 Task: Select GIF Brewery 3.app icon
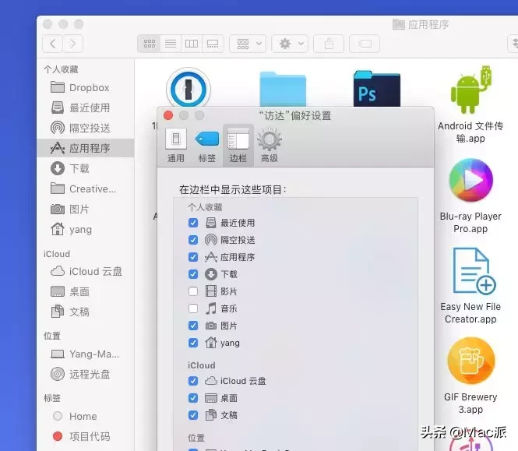click(x=471, y=361)
